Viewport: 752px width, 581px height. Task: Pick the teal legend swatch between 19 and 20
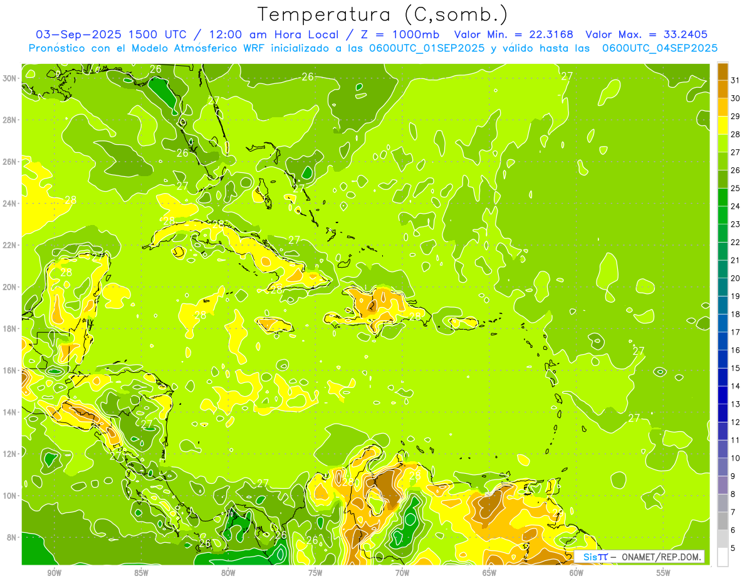point(723,287)
